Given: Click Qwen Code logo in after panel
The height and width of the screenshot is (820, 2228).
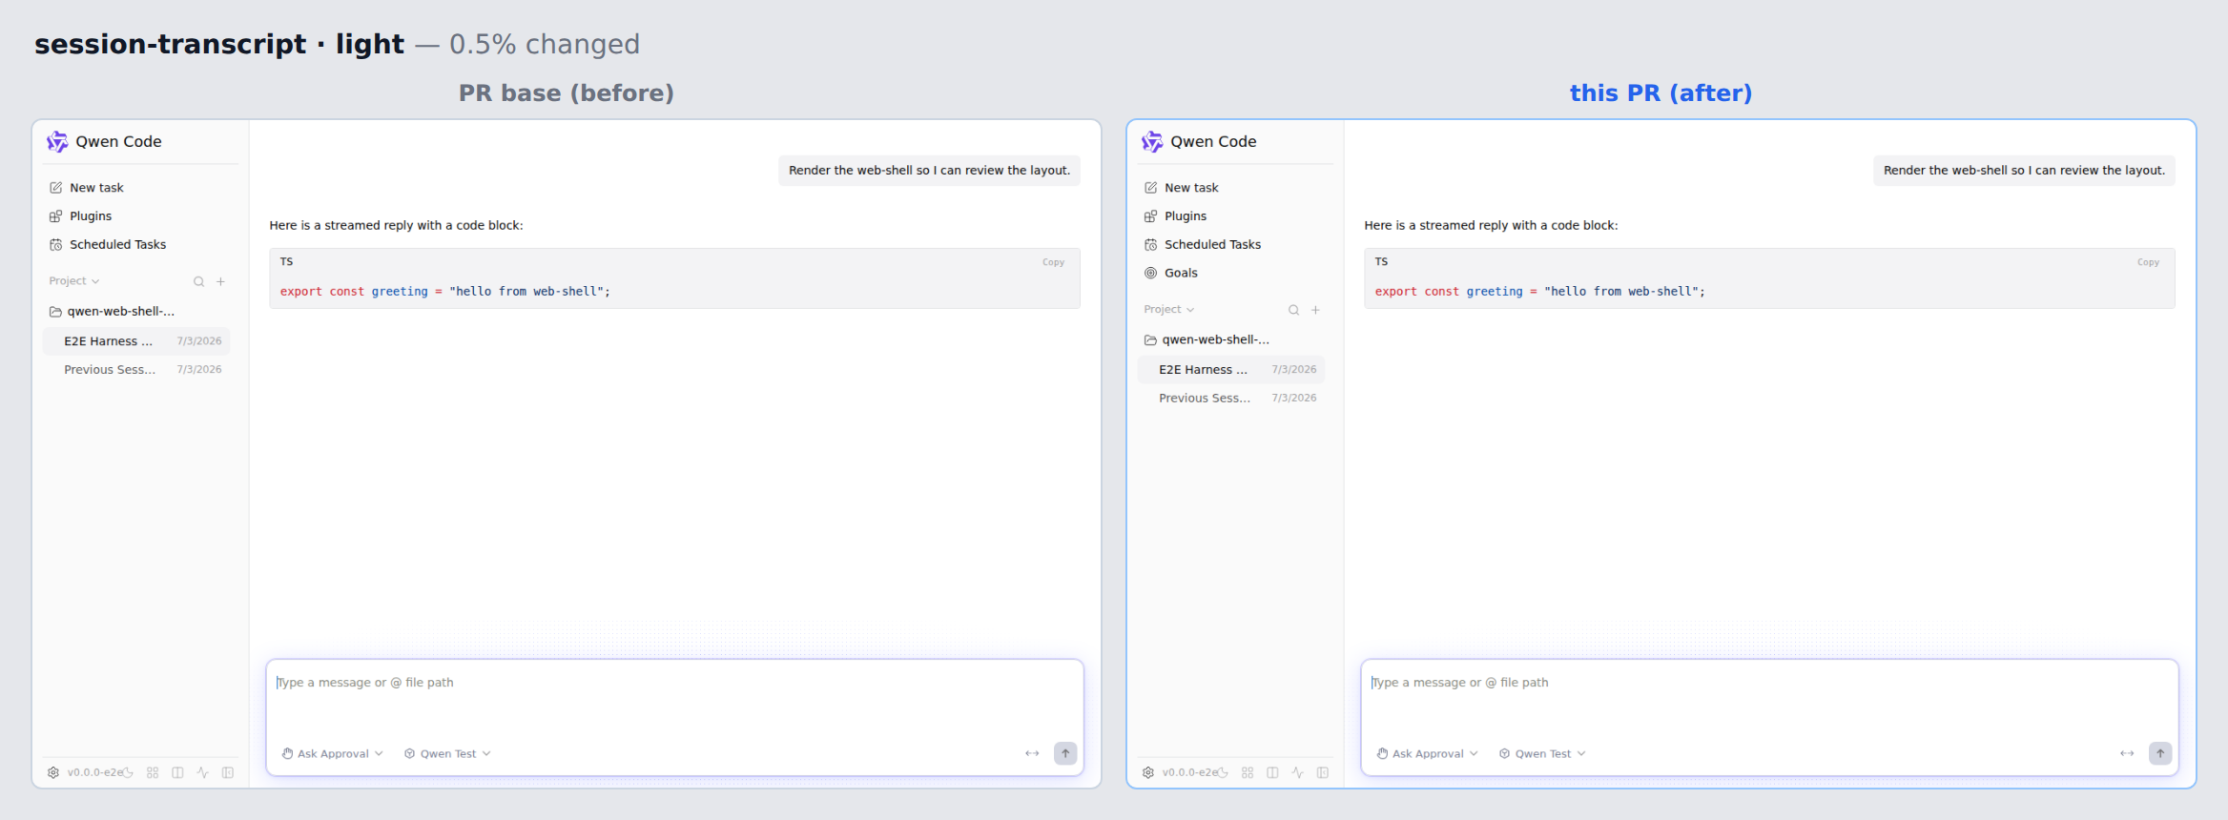Looking at the screenshot, I should pos(1152,141).
